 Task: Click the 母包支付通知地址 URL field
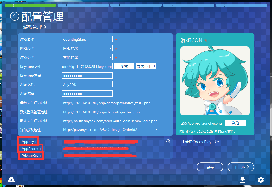click(x=112, y=103)
